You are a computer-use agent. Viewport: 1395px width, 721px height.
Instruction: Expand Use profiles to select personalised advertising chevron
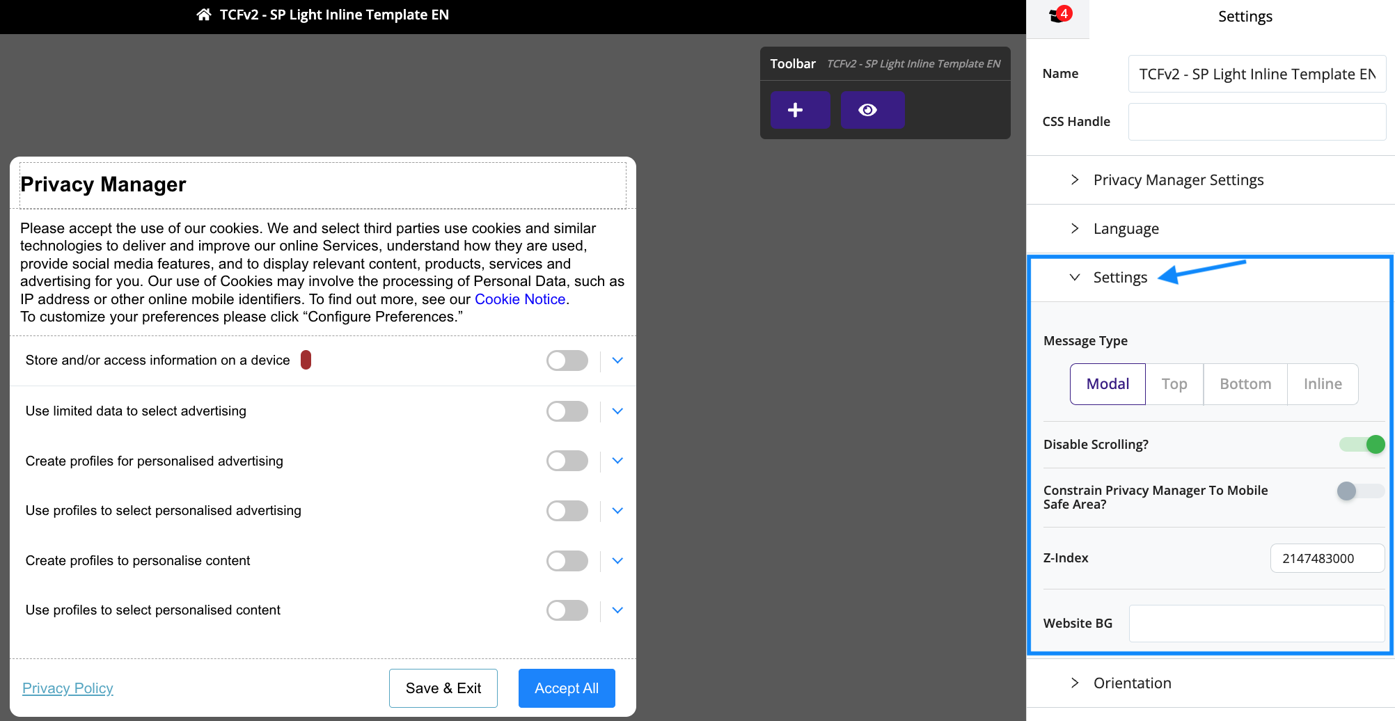pyautogui.click(x=617, y=511)
